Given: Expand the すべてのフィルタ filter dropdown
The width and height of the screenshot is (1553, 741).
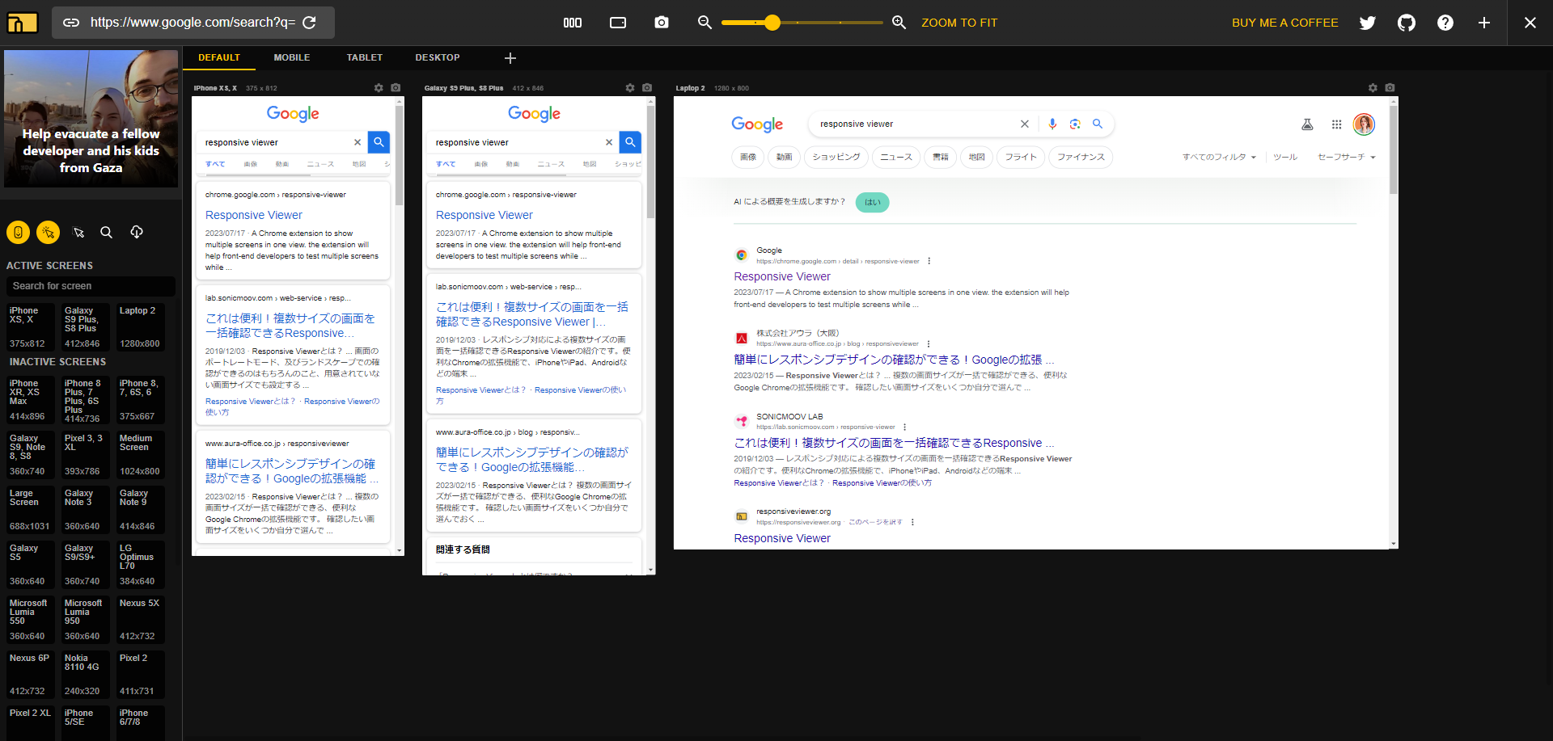Looking at the screenshot, I should click(x=1218, y=158).
